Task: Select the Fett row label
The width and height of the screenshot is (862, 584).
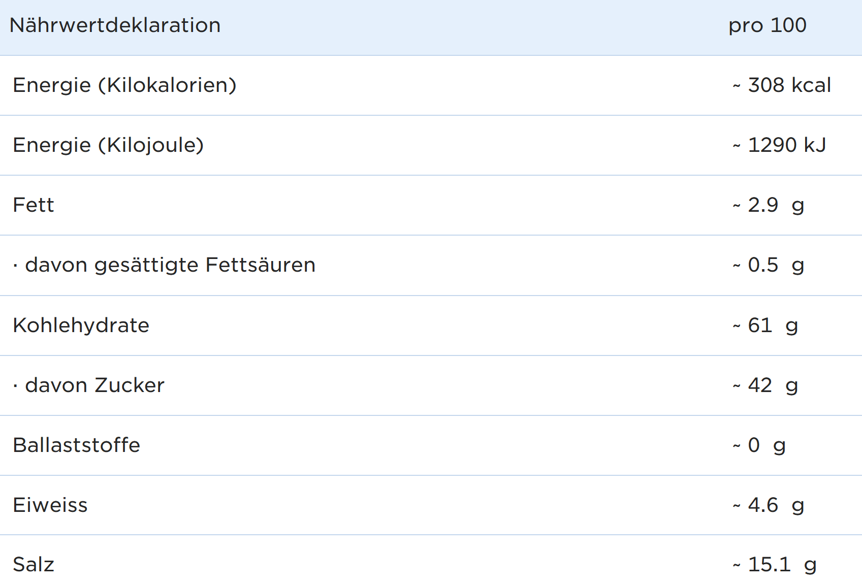Action: click(34, 205)
